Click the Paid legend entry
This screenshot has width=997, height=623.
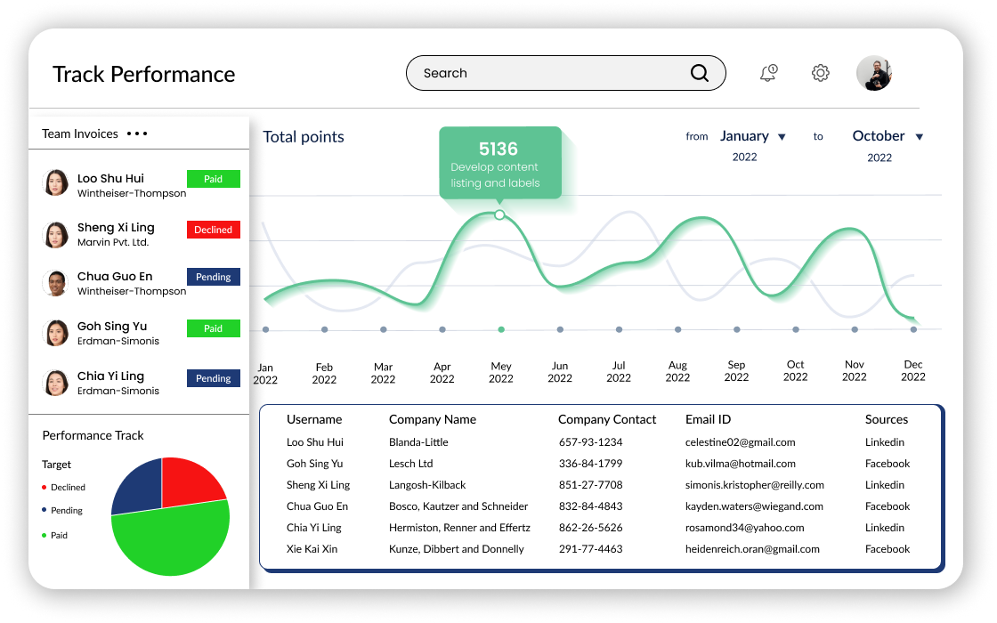[x=54, y=535]
